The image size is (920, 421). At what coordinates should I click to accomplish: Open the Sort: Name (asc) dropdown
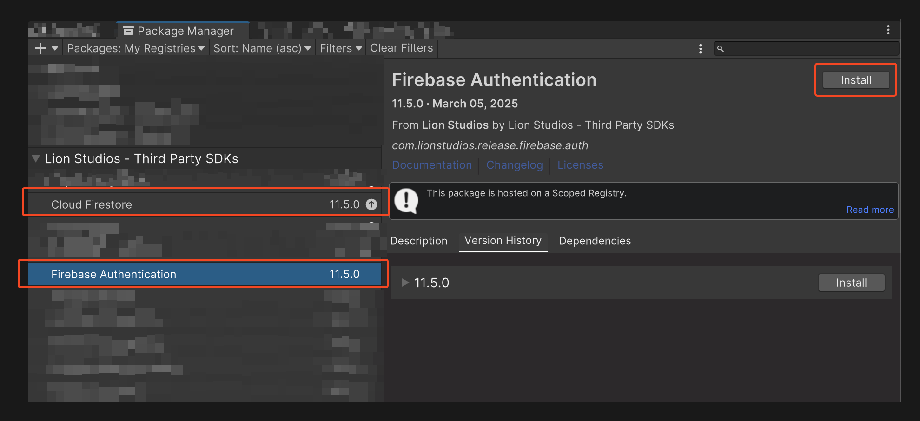coord(262,48)
